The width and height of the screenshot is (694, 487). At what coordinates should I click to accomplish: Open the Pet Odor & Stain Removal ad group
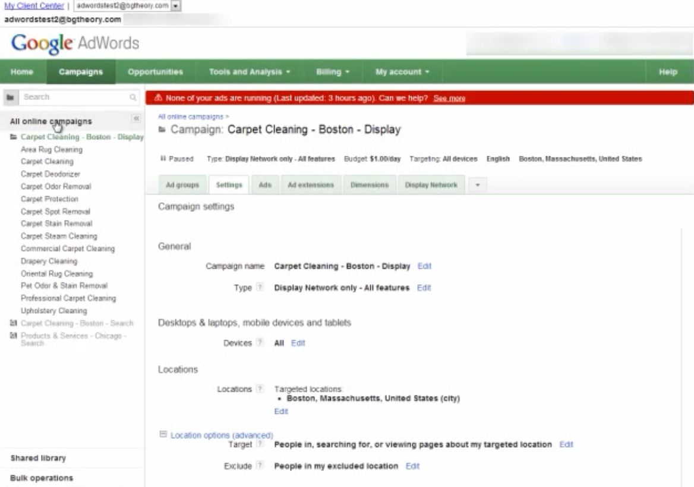click(x=64, y=286)
